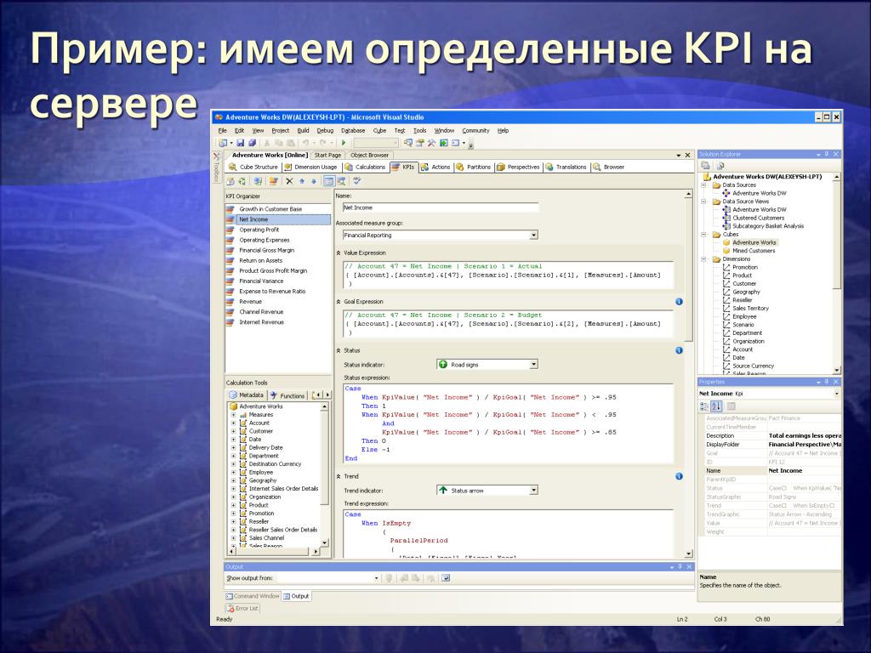Open the Status indicator Road signs dropdown
Viewport: 871px width, 653px height.
tap(534, 364)
